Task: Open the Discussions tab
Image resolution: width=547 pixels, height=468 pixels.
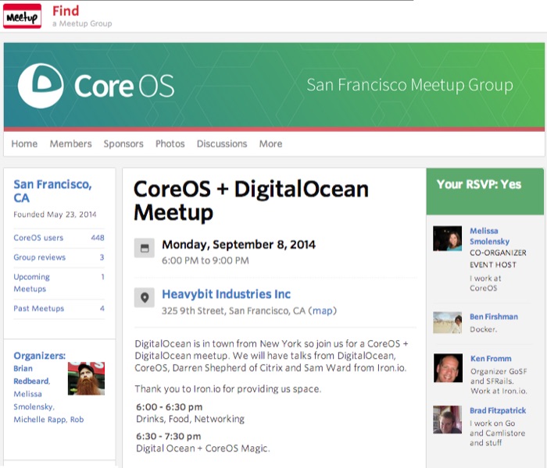Action: tap(222, 144)
